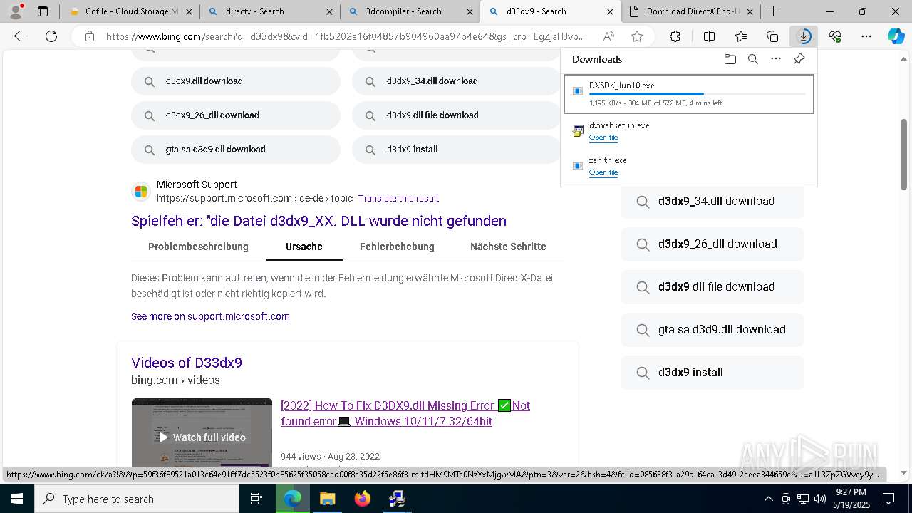The height and width of the screenshot is (513, 912).
Task: Open Windows Start menu
Action: click(16, 499)
